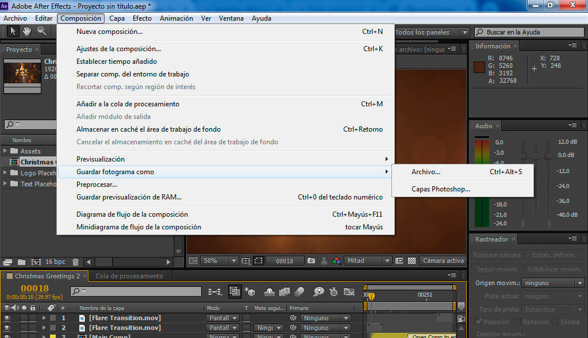Toggle transparency grid checkerboard icon
588x338 pixels.
pos(412,261)
